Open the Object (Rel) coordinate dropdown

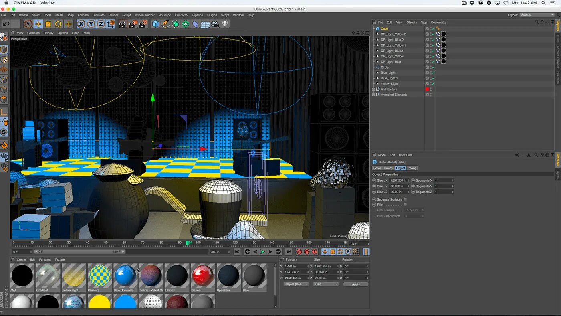(296, 284)
